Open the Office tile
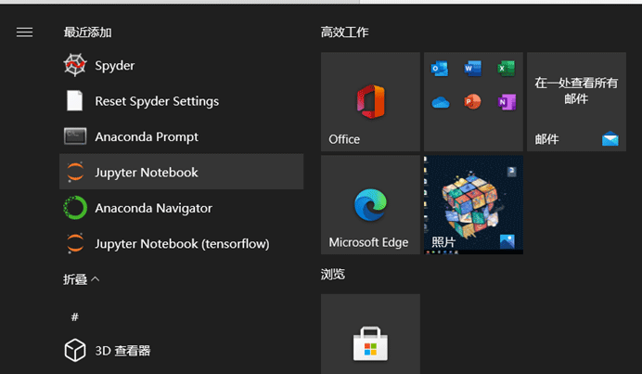This screenshot has width=642, height=374. click(370, 101)
